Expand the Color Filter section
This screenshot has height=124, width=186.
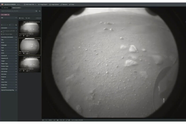pyautogui.click(x=9, y=82)
